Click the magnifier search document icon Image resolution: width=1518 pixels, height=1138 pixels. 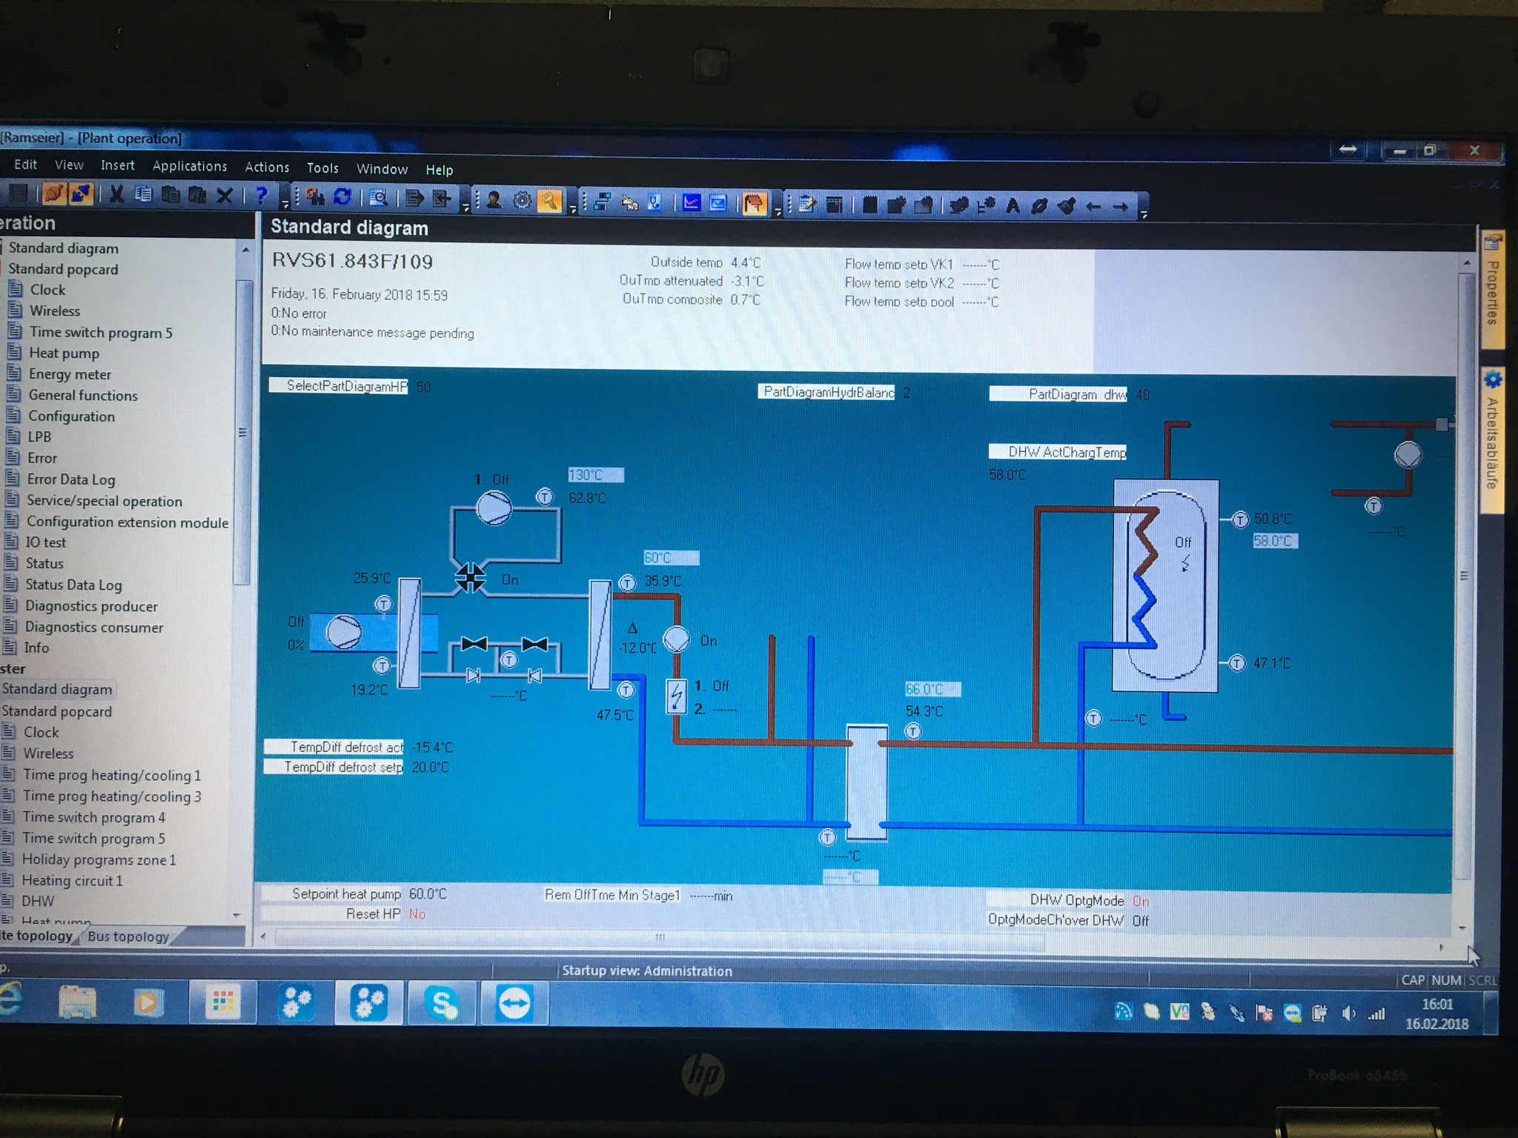point(379,198)
